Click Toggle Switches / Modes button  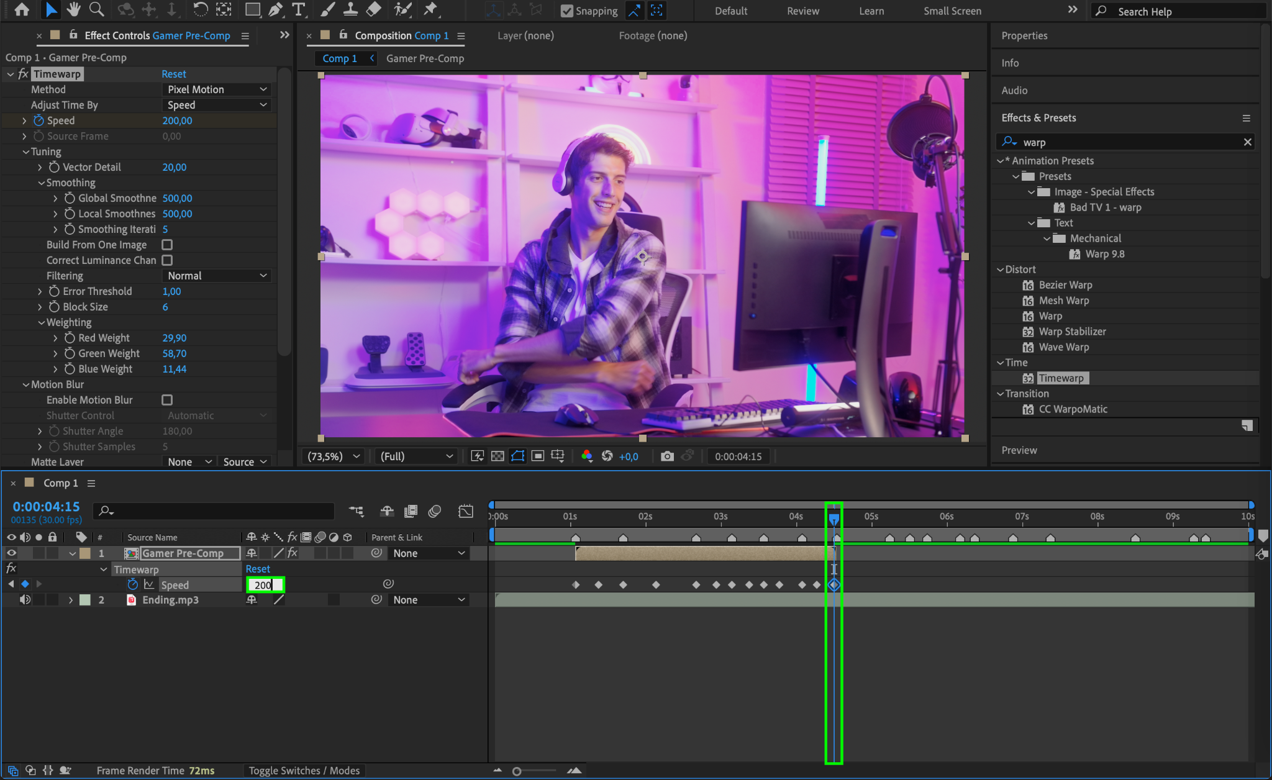(x=304, y=771)
